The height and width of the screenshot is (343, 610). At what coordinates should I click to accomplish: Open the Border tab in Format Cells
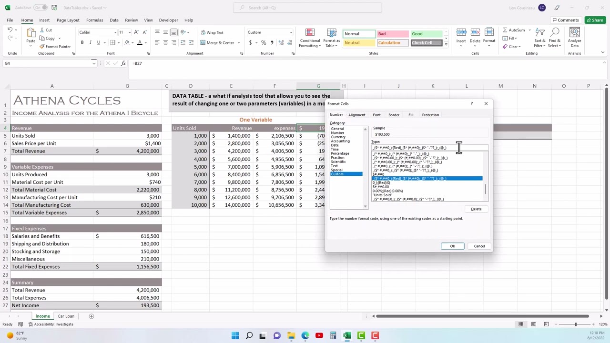(x=394, y=115)
